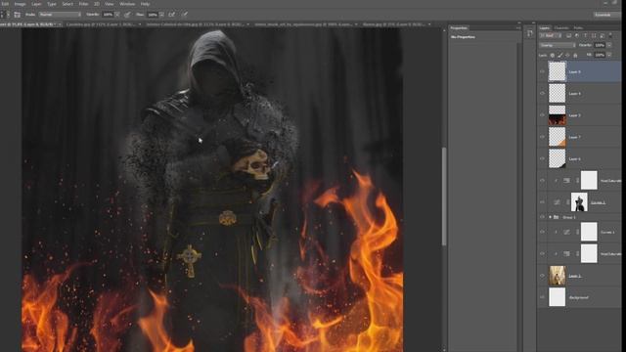
Task: Open the brush Mode dropdown
Action: tap(60, 15)
